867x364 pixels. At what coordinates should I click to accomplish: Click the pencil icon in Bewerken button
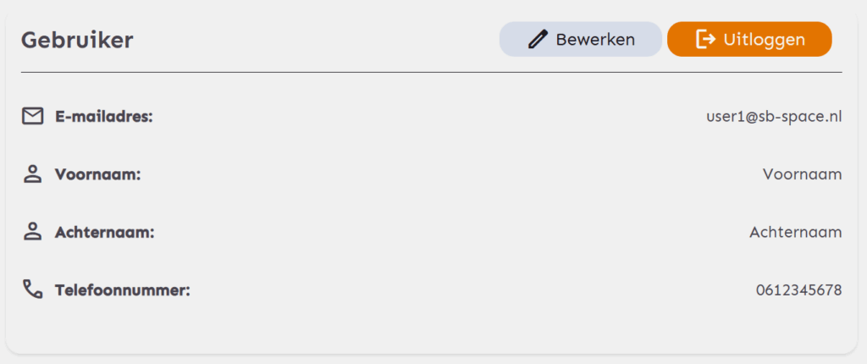538,39
